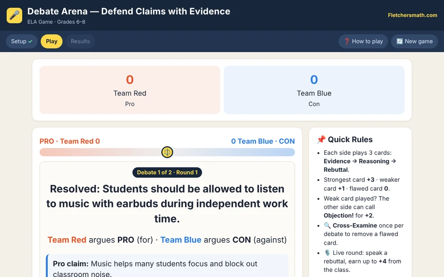Click the green checkmark on Setup
This screenshot has width=444, height=277.
31,42
